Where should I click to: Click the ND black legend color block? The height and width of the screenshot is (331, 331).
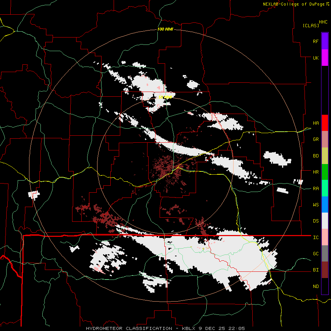click(x=325, y=286)
